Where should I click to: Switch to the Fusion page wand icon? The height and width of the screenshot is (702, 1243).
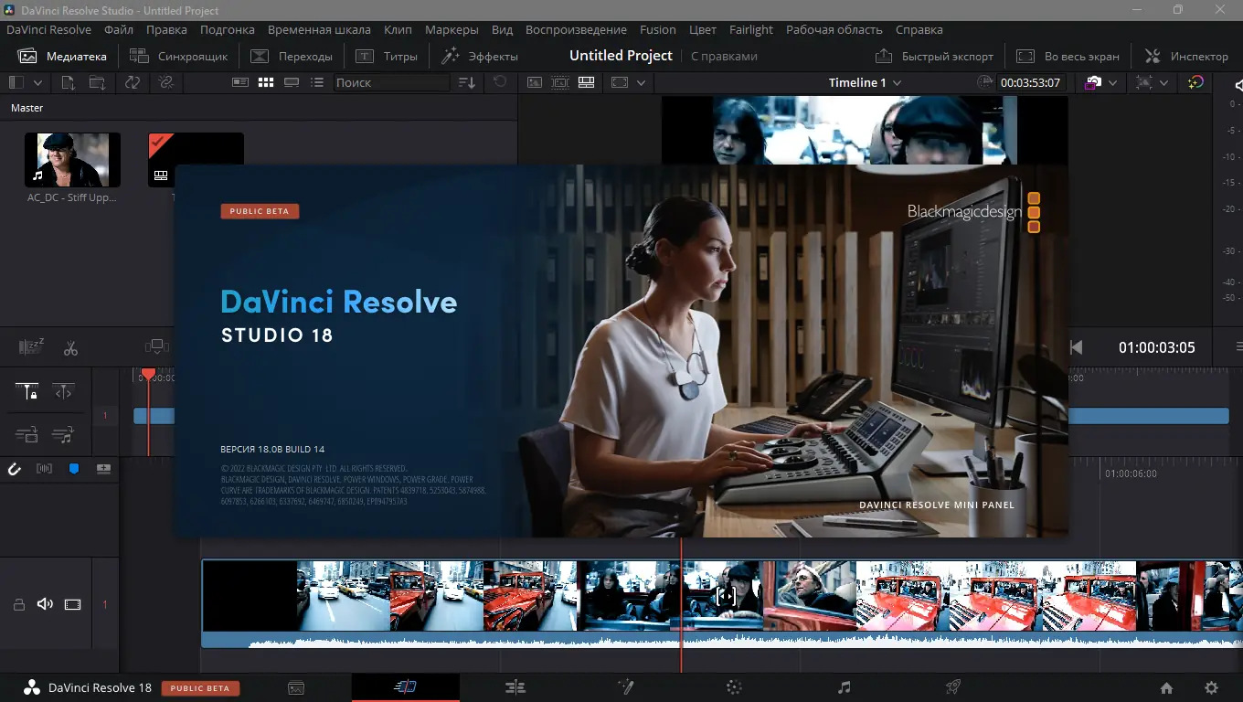626,687
